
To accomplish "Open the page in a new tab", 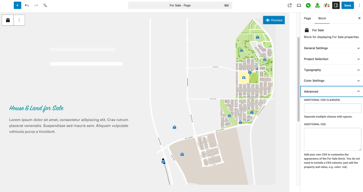I will coord(289,5).
